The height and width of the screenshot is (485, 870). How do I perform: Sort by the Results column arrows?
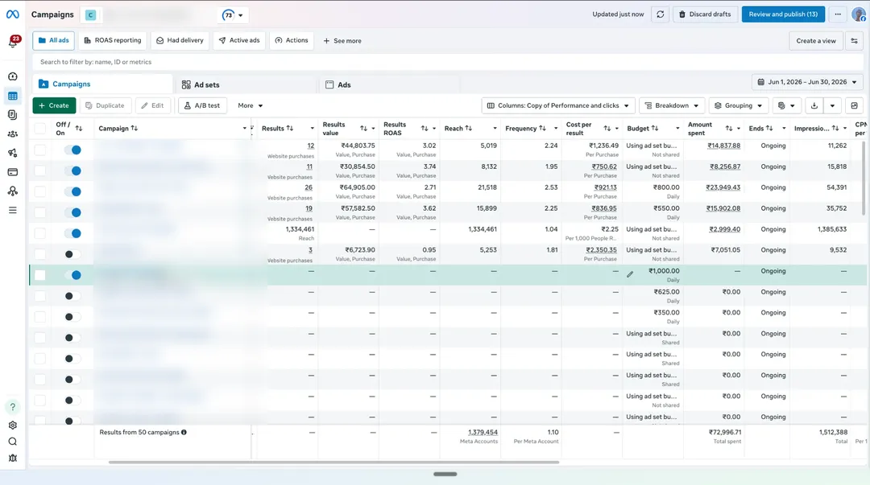[290, 129]
